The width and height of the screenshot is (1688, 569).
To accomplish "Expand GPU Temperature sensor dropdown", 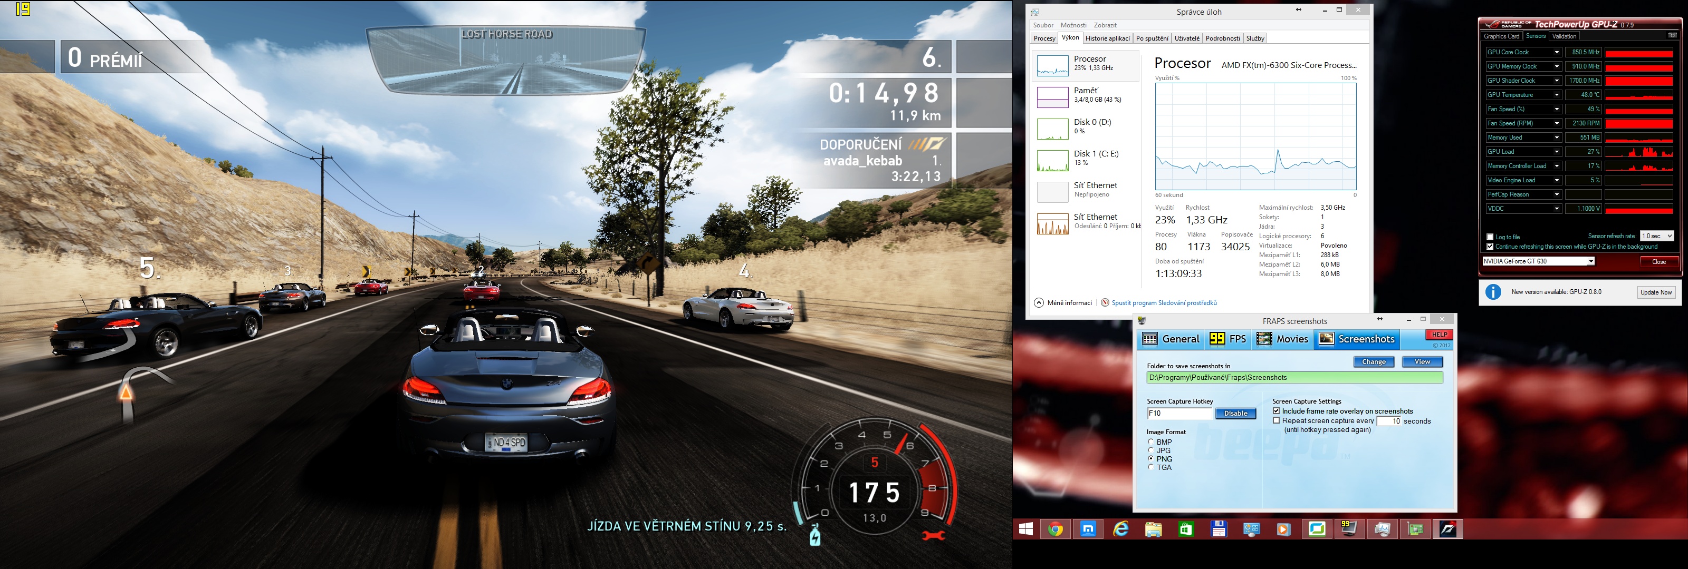I will 1556,95.
